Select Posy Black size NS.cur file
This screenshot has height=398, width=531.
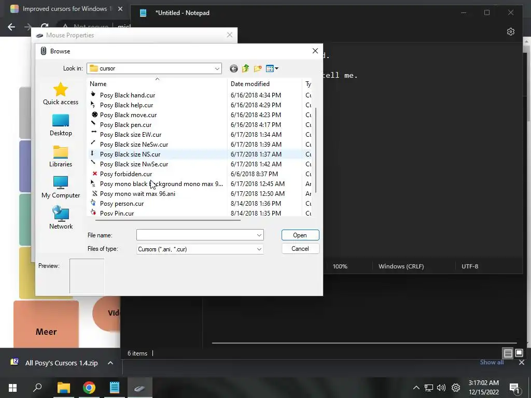pyautogui.click(x=130, y=154)
